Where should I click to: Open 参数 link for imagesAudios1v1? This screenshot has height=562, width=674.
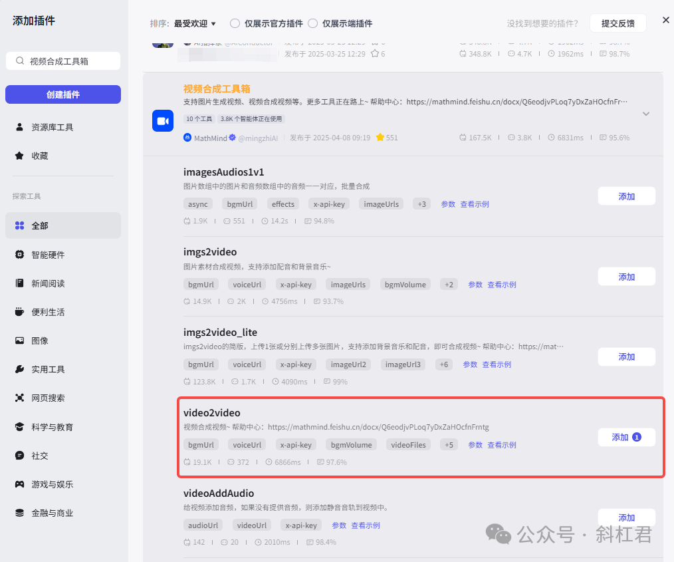pyautogui.click(x=448, y=204)
